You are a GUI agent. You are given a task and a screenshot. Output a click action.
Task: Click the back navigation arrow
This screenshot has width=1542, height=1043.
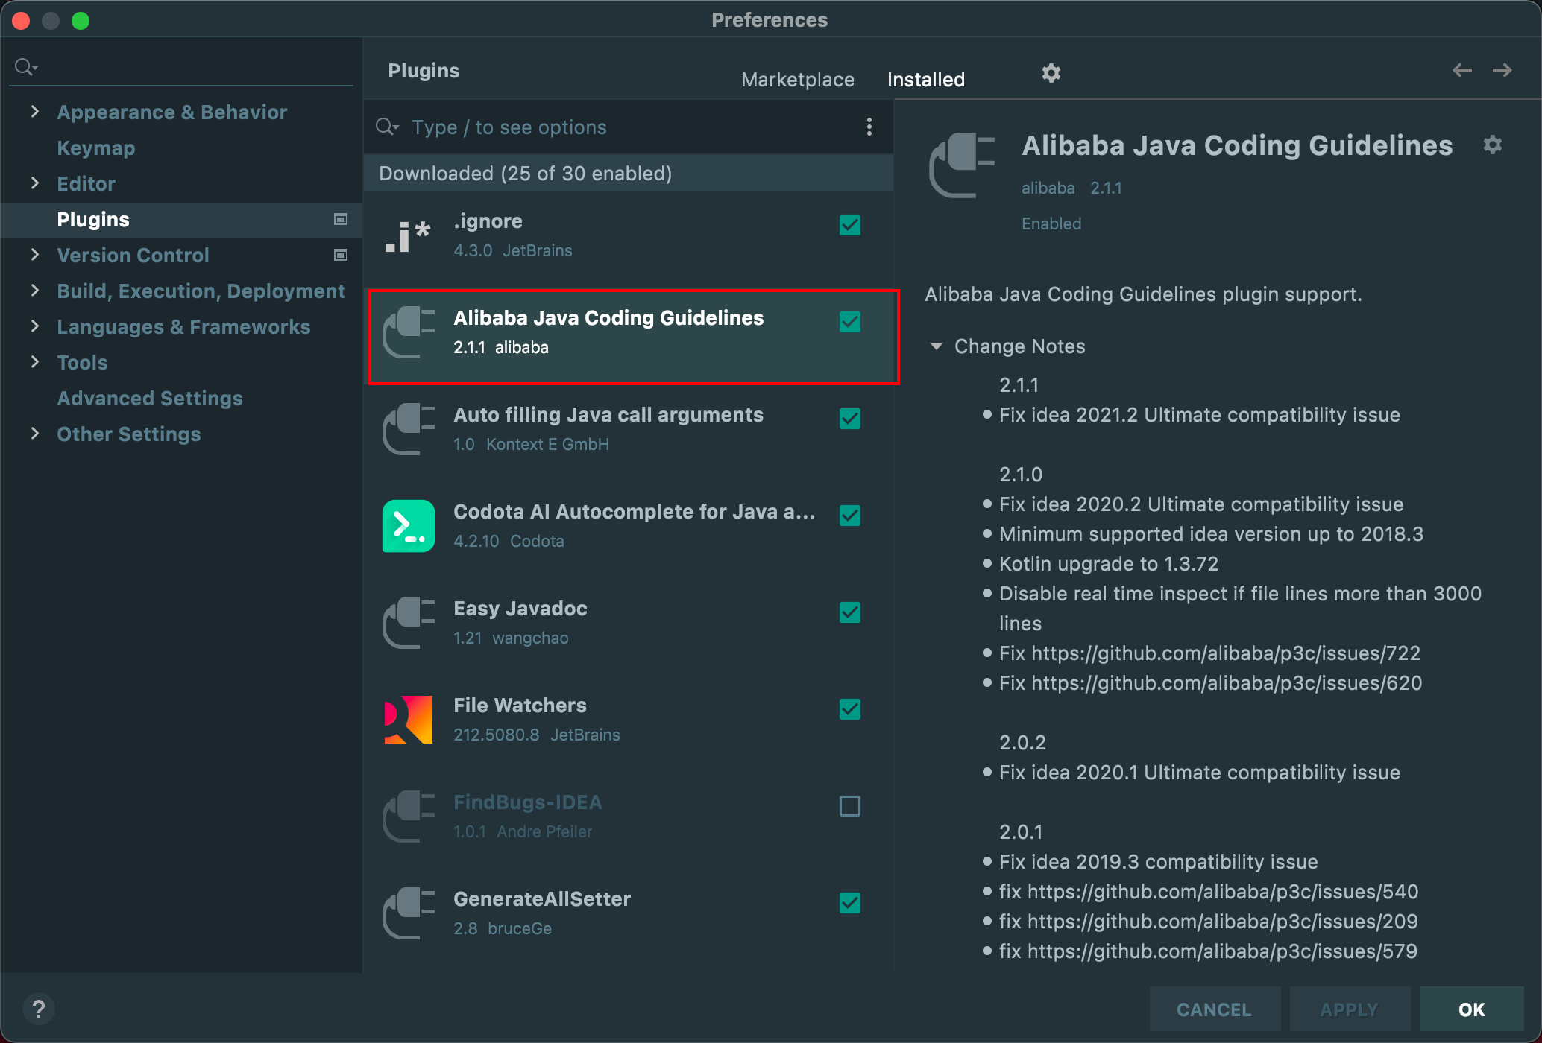[x=1461, y=70]
